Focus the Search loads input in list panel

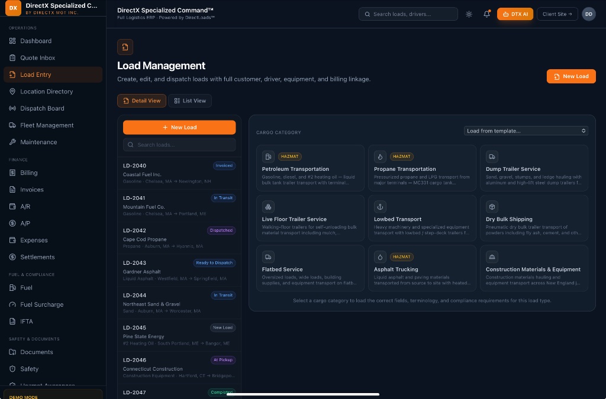pyautogui.click(x=179, y=145)
